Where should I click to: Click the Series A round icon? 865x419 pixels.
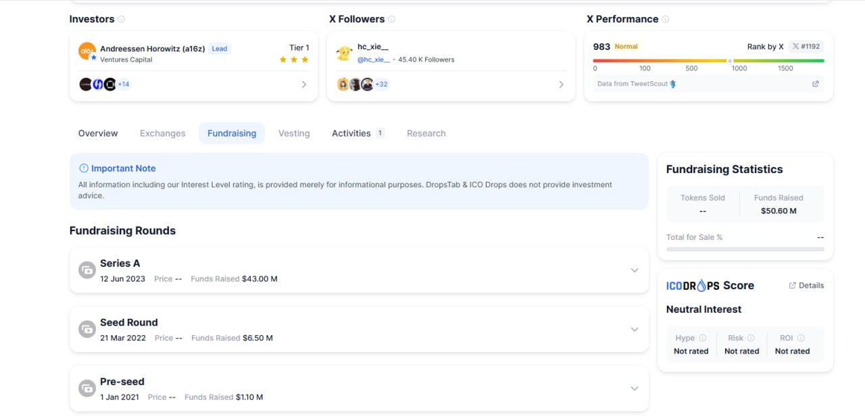[87, 270]
